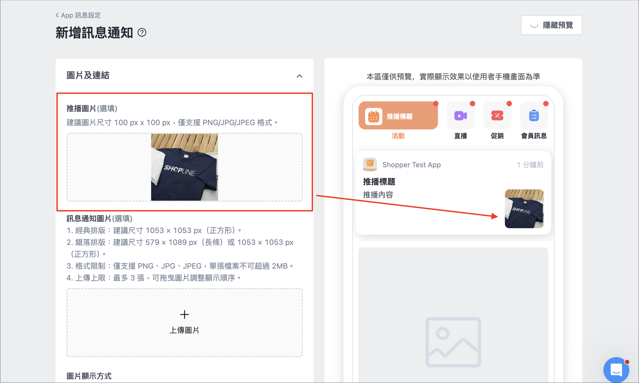Click the 圖片顯示方式 label

coord(89,376)
